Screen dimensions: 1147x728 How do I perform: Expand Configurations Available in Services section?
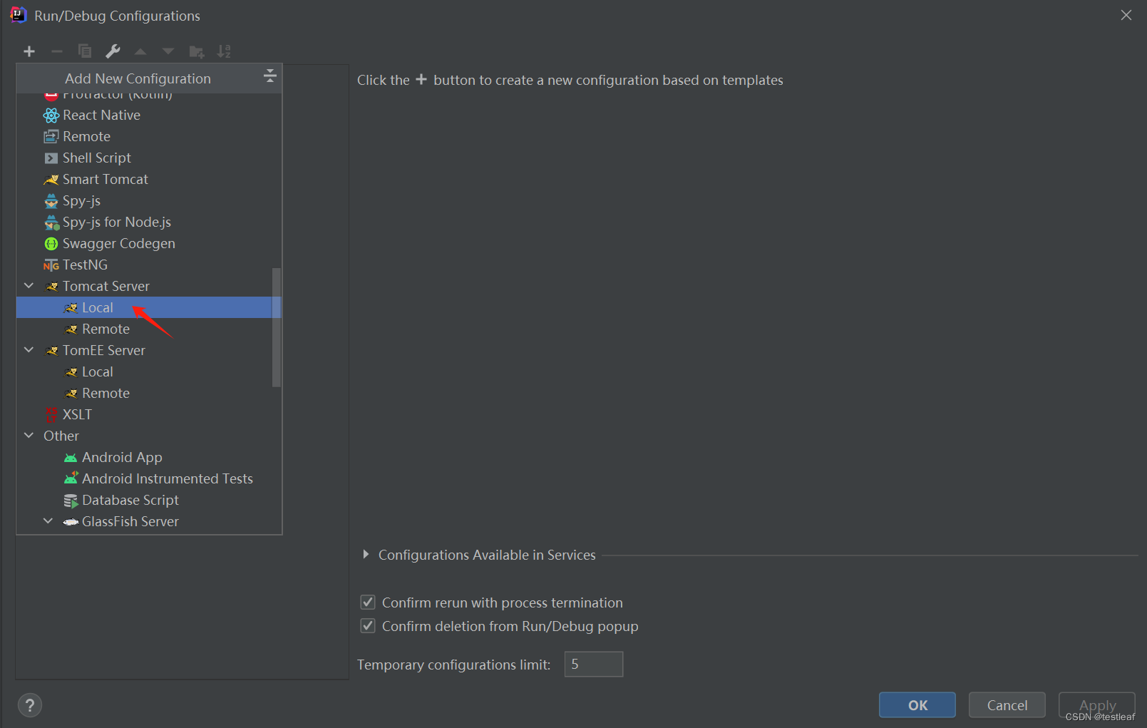click(x=366, y=555)
